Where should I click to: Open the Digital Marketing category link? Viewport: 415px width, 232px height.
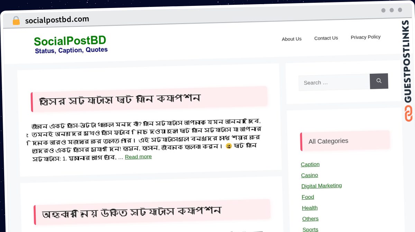[322, 186]
